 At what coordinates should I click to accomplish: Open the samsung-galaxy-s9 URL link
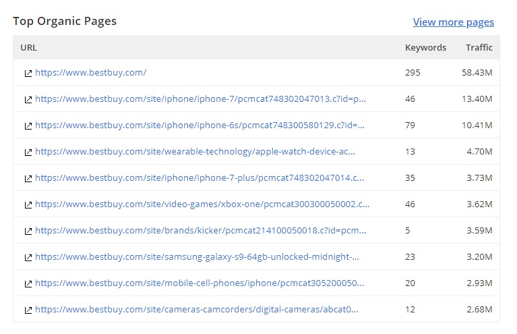pyautogui.click(x=197, y=256)
